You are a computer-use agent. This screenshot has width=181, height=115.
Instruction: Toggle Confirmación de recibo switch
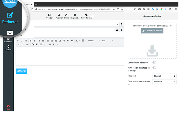pyautogui.click(x=154, y=62)
